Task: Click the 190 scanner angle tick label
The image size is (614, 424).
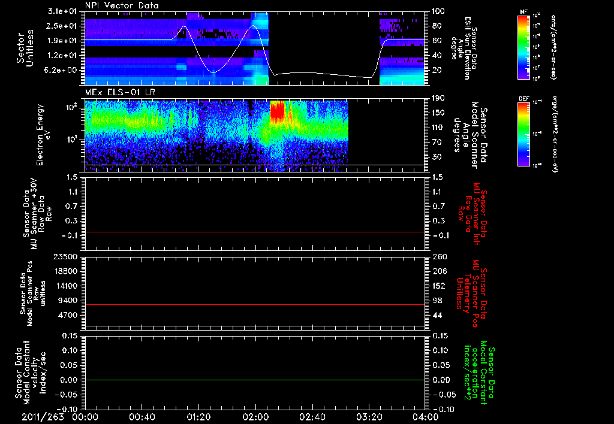Action: point(438,98)
